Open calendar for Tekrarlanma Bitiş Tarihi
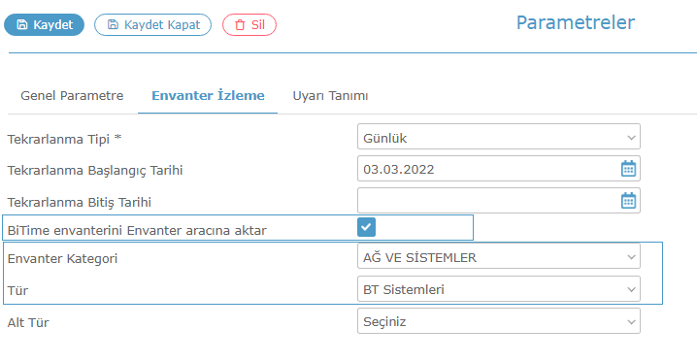Image resolution: width=697 pixels, height=361 pixels. click(x=628, y=201)
